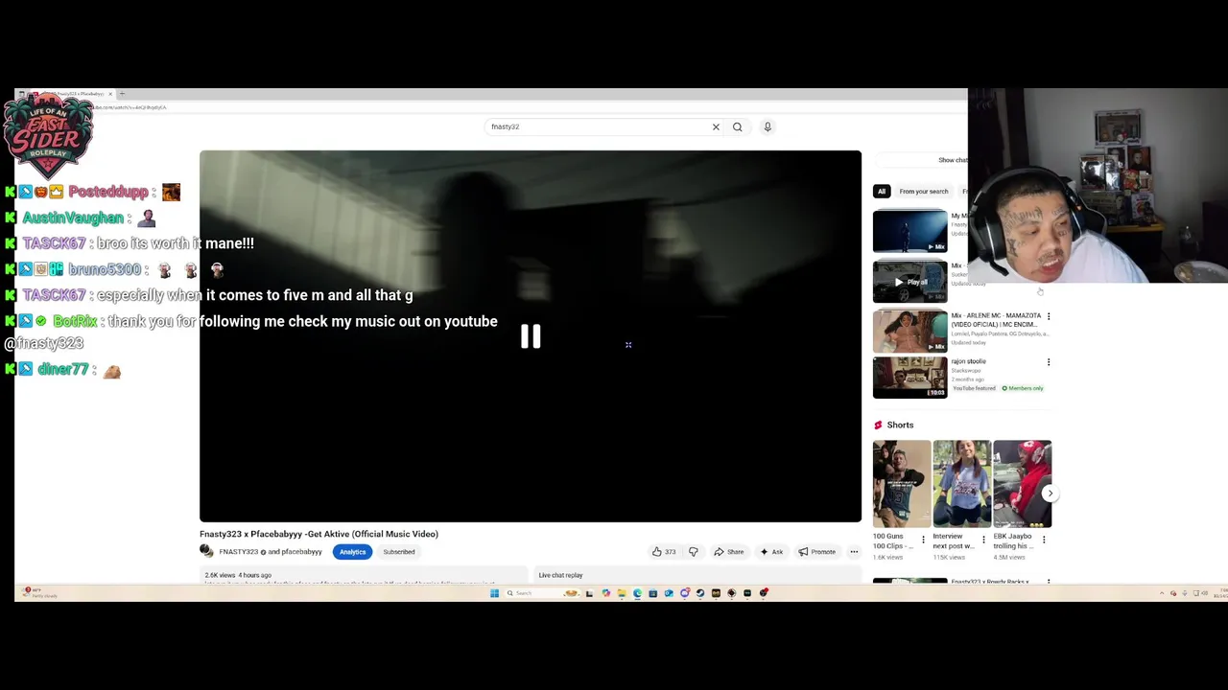Click the Subscribed button
1228x690 pixels.
pos(399,552)
